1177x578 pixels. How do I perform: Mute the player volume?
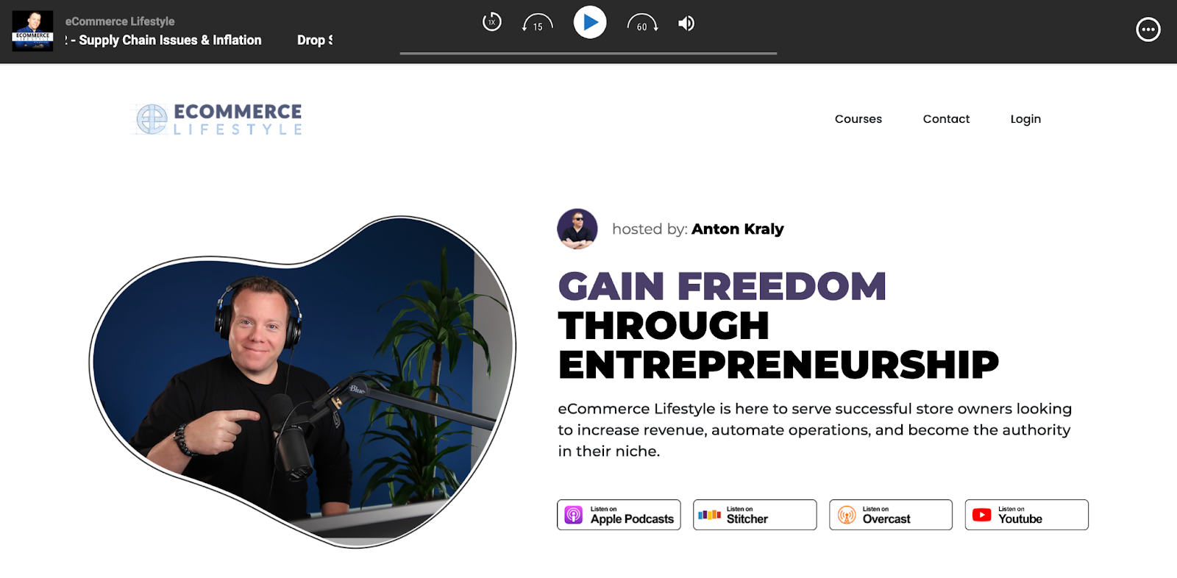[686, 24]
